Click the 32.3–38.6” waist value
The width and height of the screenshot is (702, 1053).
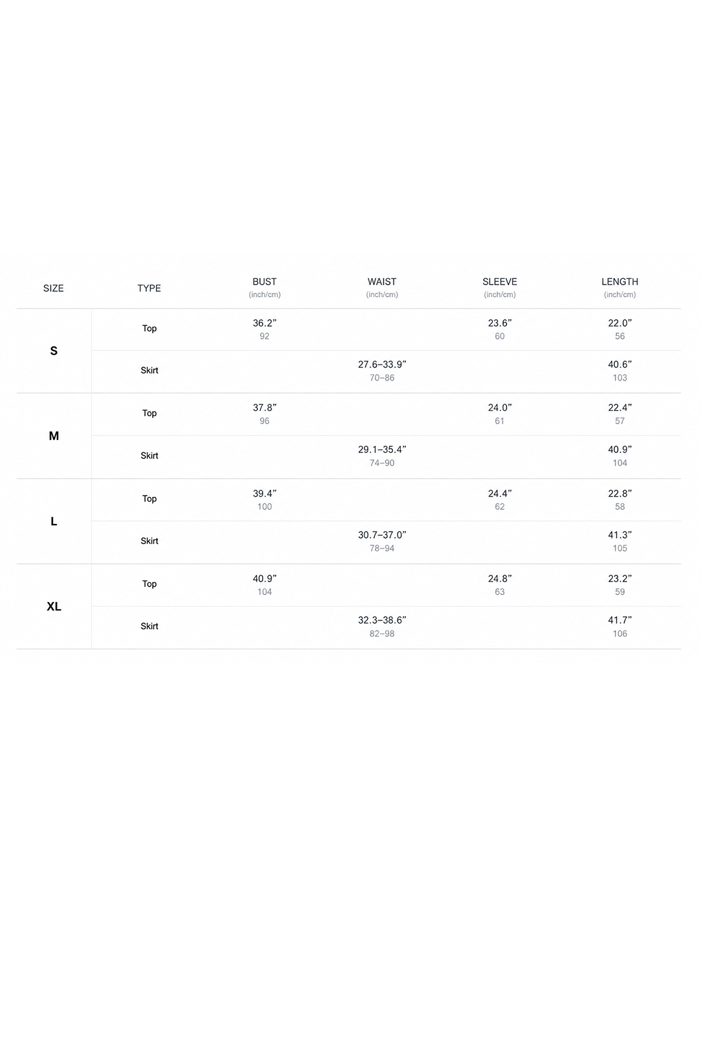(x=382, y=620)
